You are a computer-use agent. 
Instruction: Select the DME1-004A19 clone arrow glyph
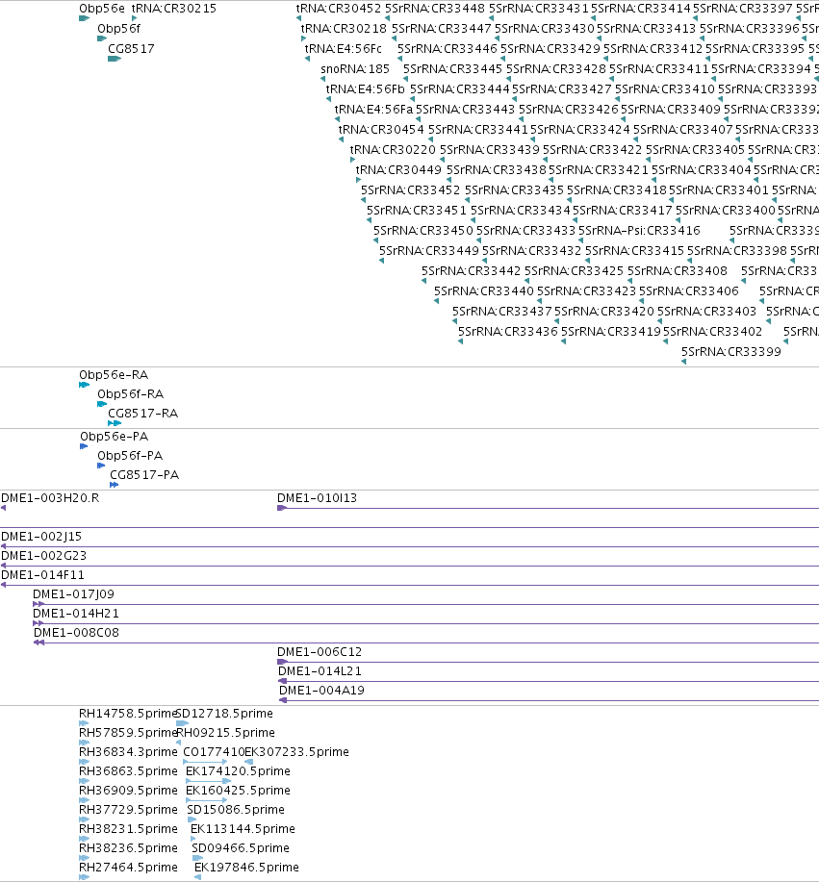coord(283,700)
